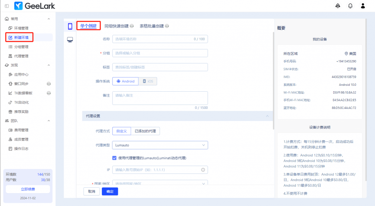This screenshot has width=375, height=206.
Task: Click the 立即续费 renew button
Action: [x=28, y=189]
